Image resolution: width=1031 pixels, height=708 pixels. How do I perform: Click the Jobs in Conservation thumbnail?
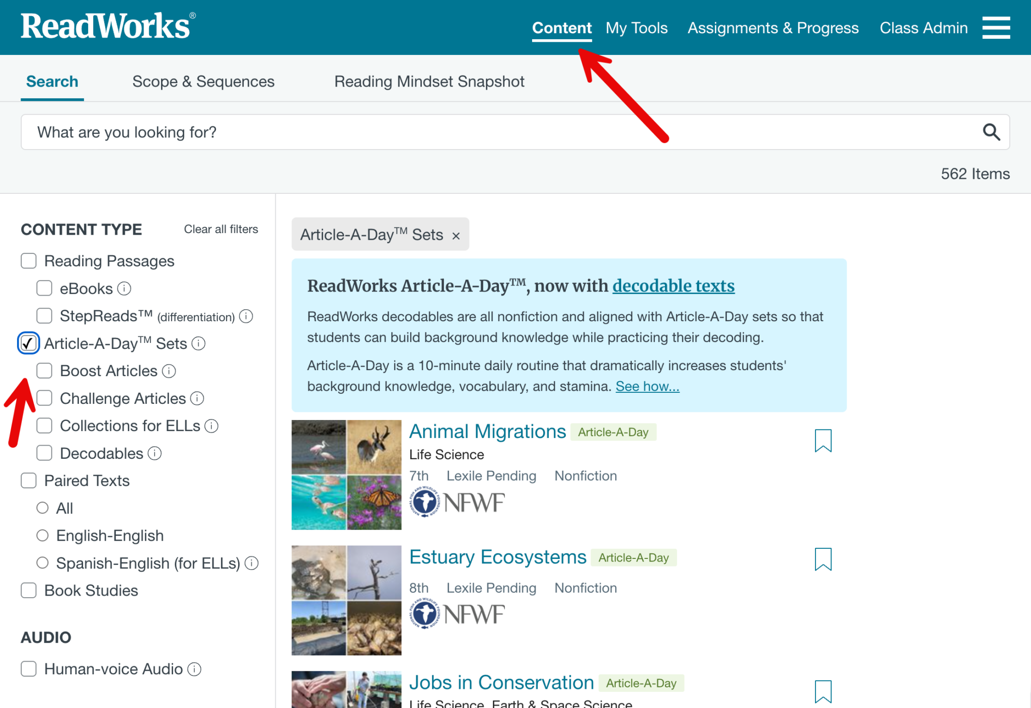[346, 689]
